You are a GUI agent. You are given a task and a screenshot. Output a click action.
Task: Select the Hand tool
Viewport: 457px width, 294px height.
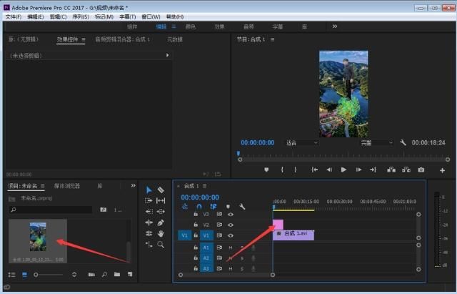coord(161,233)
